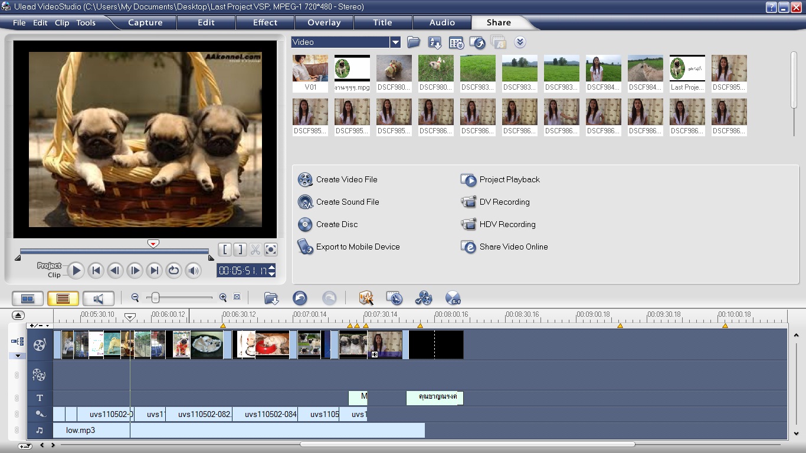Open the File menu
This screenshot has width=806, height=453.
click(x=19, y=23)
